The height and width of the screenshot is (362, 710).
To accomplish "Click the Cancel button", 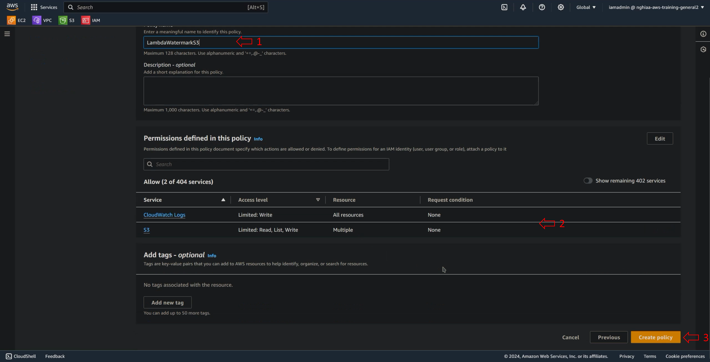I will click(x=570, y=337).
